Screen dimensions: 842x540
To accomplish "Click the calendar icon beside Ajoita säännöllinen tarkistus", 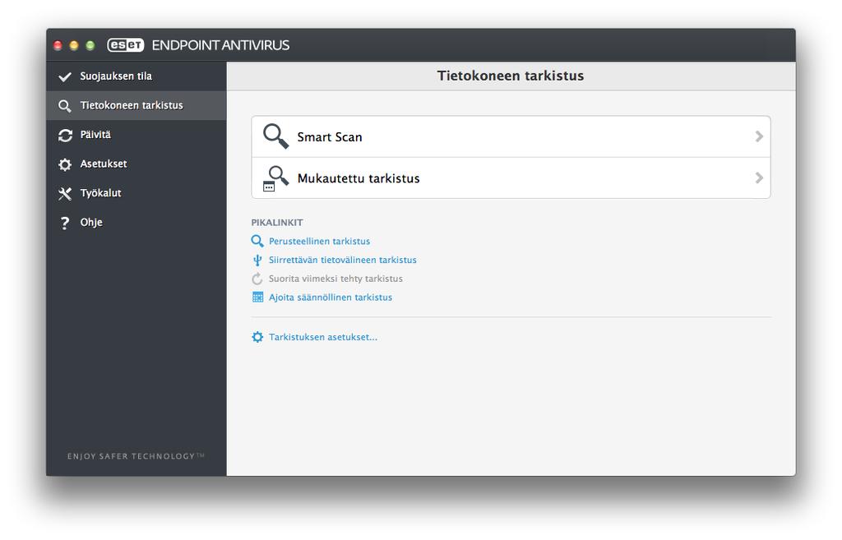I will click(257, 297).
